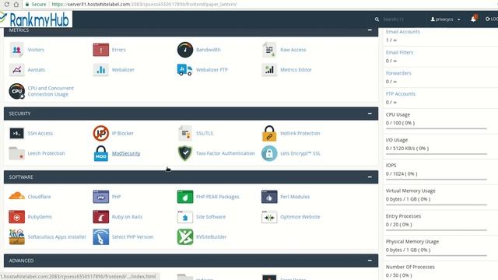Viewport: 498px width, 280px height.
Task: Open the Awstats icon
Action: (16, 70)
